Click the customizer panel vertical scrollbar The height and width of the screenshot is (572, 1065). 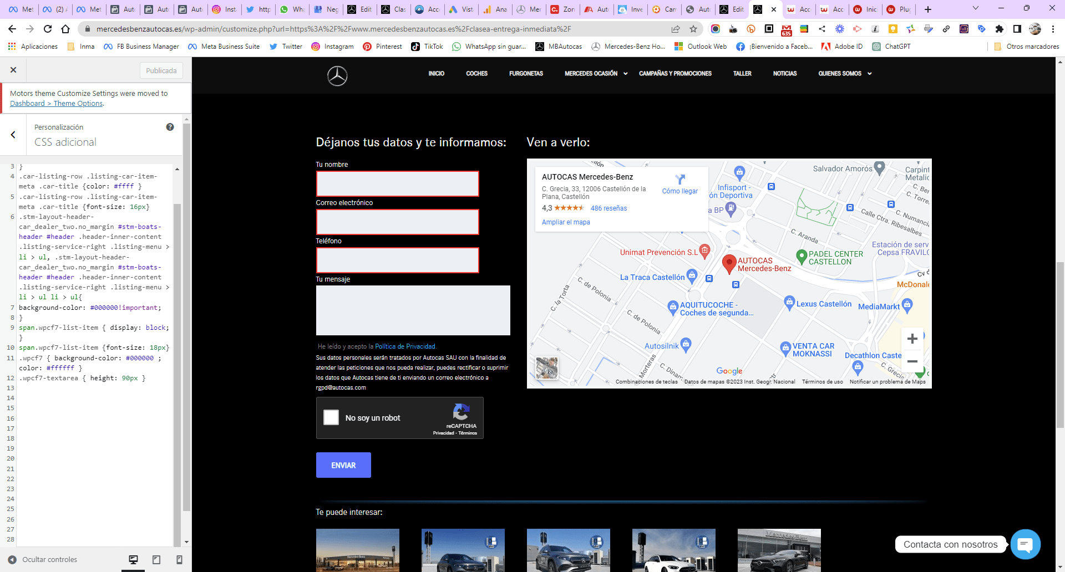pyautogui.click(x=186, y=316)
